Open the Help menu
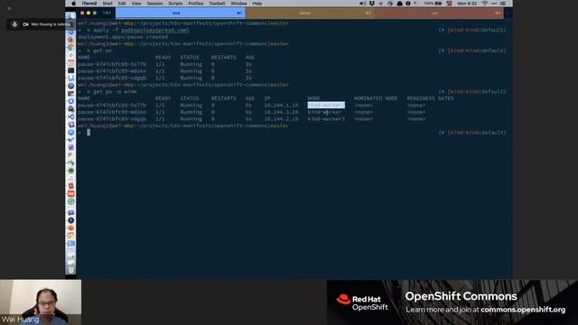The image size is (578, 325). coord(256,4)
